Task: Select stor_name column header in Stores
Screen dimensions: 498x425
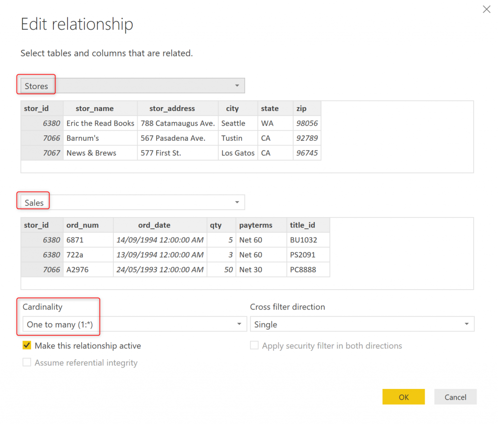Action: click(94, 109)
